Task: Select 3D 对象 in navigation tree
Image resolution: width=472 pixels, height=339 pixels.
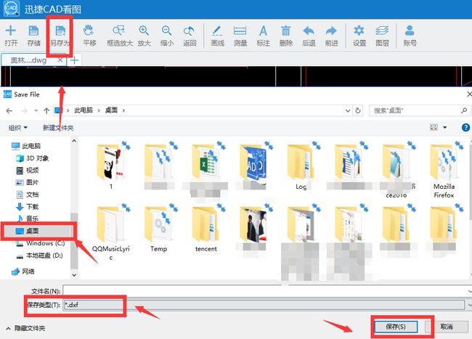Action: pyautogui.click(x=32, y=158)
